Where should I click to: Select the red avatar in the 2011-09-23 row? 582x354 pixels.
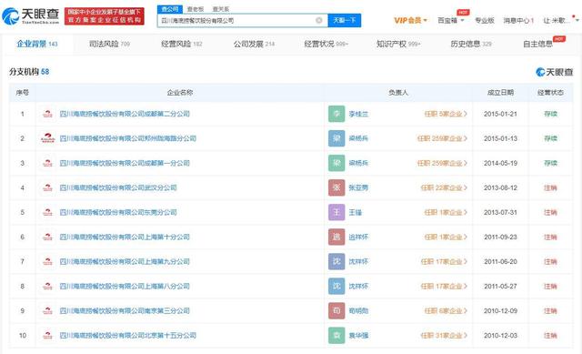[x=336, y=237]
